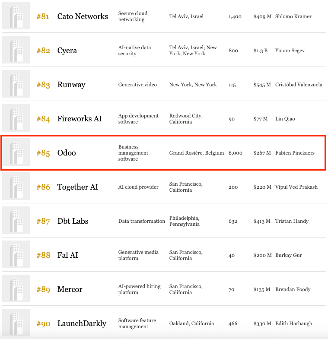
Task: Select CEO name Fabien Pinckaers
Action: [295, 153]
